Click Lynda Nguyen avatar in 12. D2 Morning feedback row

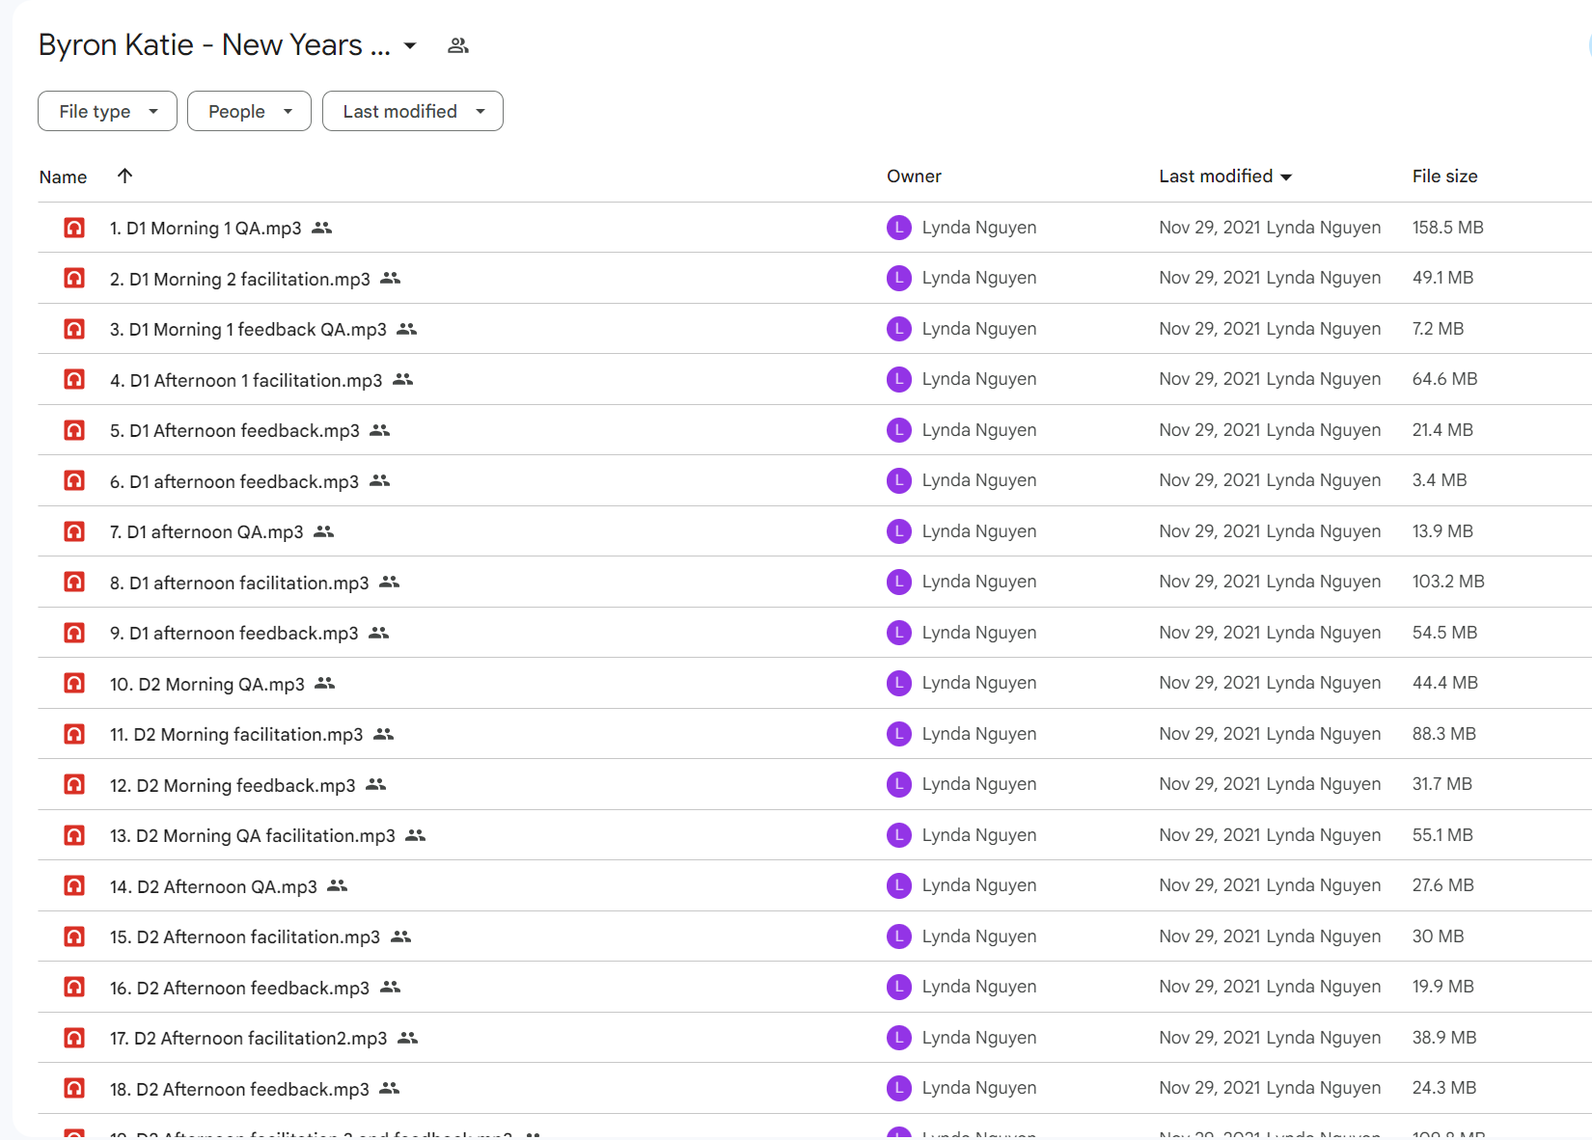point(899,784)
